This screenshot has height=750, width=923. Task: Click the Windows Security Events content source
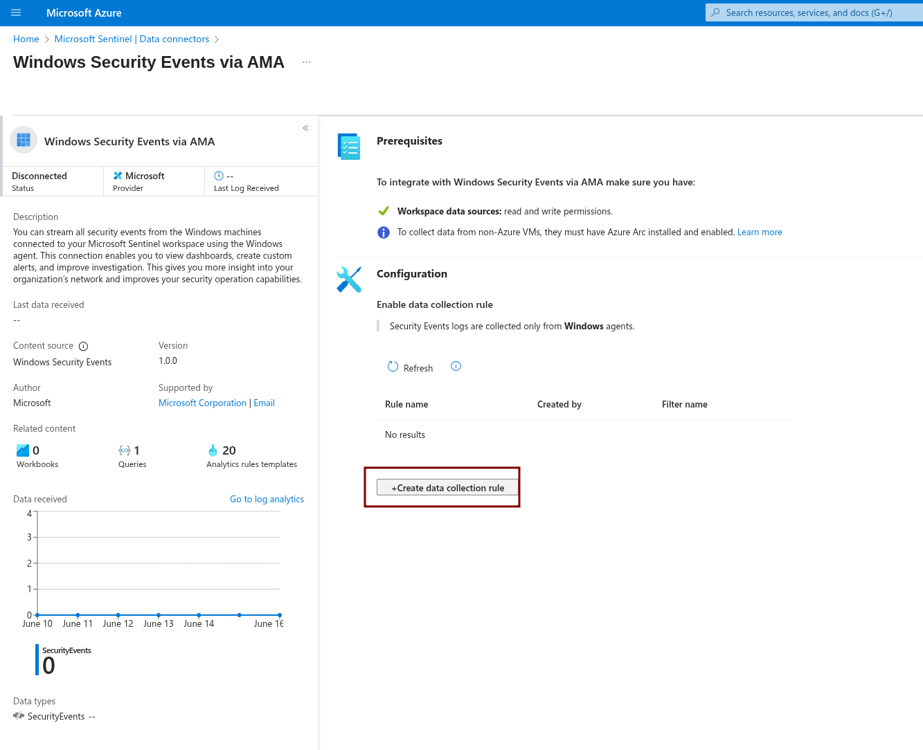[62, 363]
